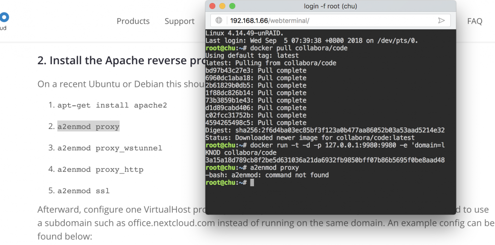Maximize the web terminal window
This screenshot has height=245, width=495.
(x=232, y=6)
